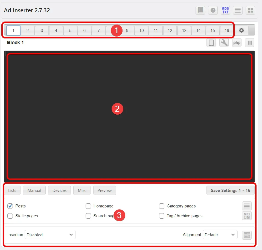Open alignment custom CSS keyboard icon
262x250 pixels.
(x=247, y=235)
